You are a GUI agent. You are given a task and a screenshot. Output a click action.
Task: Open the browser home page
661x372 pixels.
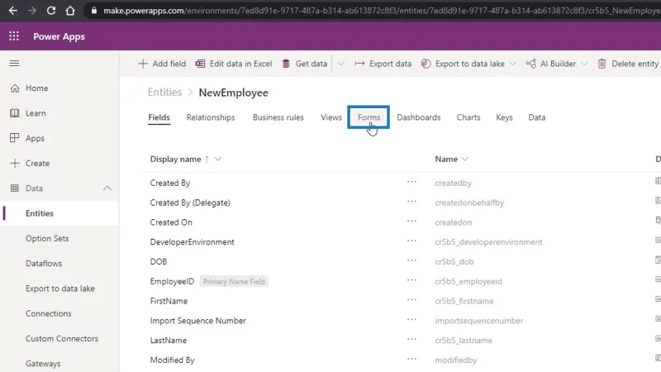[x=70, y=11]
